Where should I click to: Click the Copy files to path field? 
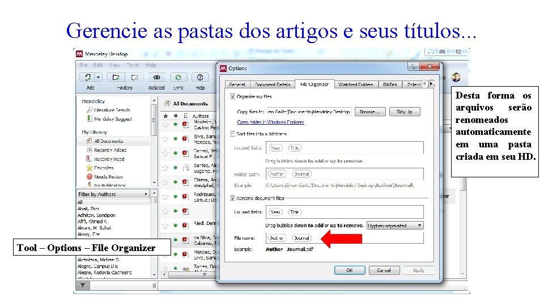309,112
